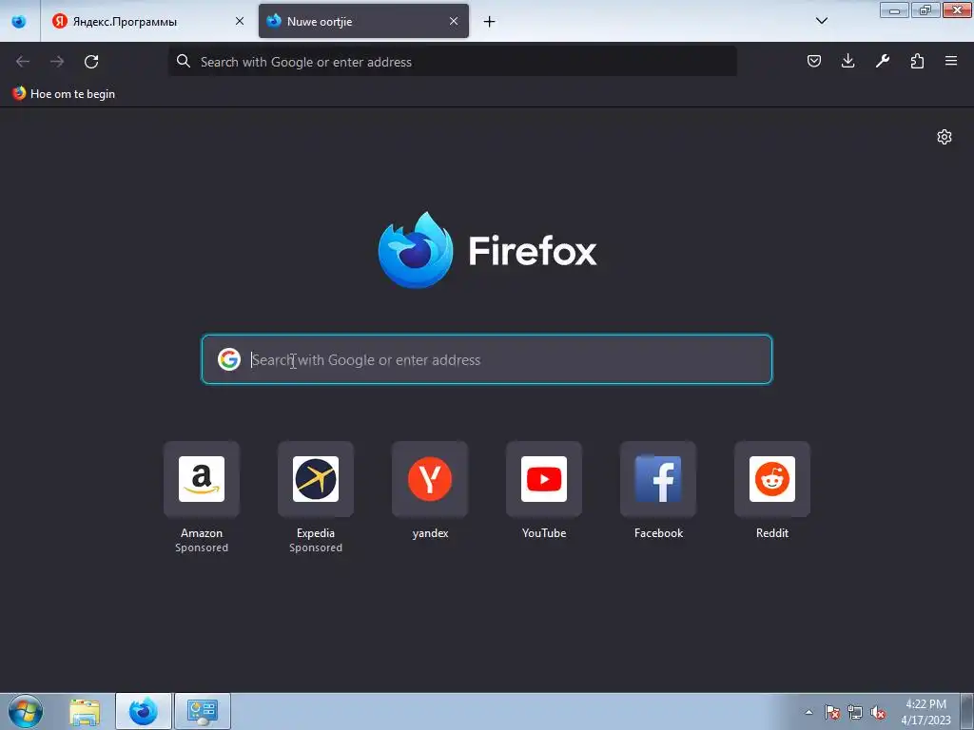Screen dimensions: 974x730
Task: Personalize new tab via gear icon
Action: (945, 137)
